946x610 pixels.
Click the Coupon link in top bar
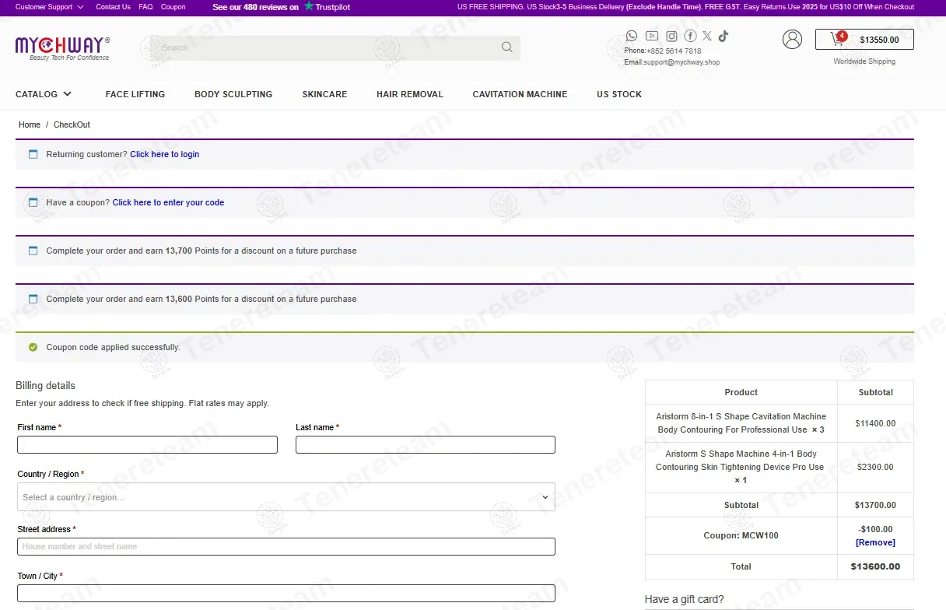tap(173, 7)
